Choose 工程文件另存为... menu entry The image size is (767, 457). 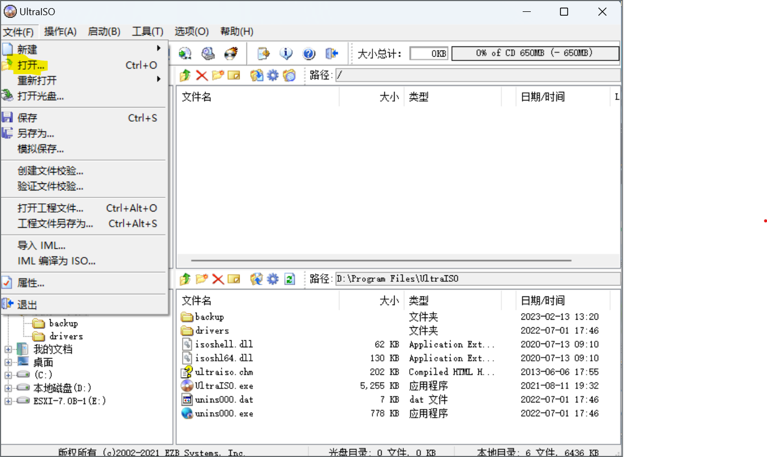(x=84, y=223)
